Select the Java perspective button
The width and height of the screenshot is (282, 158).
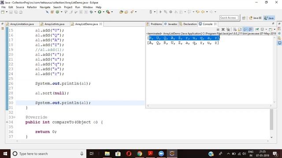click(269, 18)
